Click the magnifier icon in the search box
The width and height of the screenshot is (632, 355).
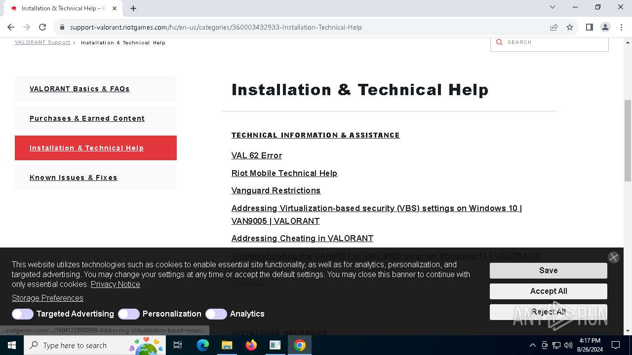click(499, 42)
